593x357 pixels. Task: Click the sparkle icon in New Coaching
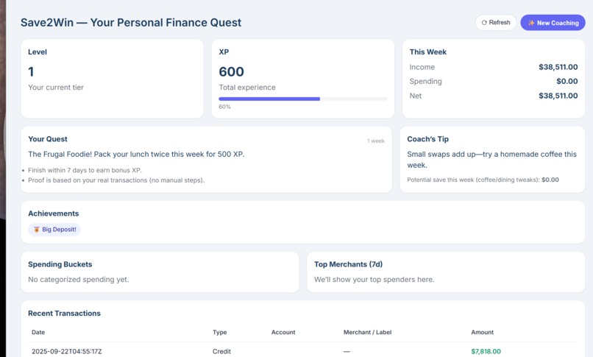(x=531, y=23)
